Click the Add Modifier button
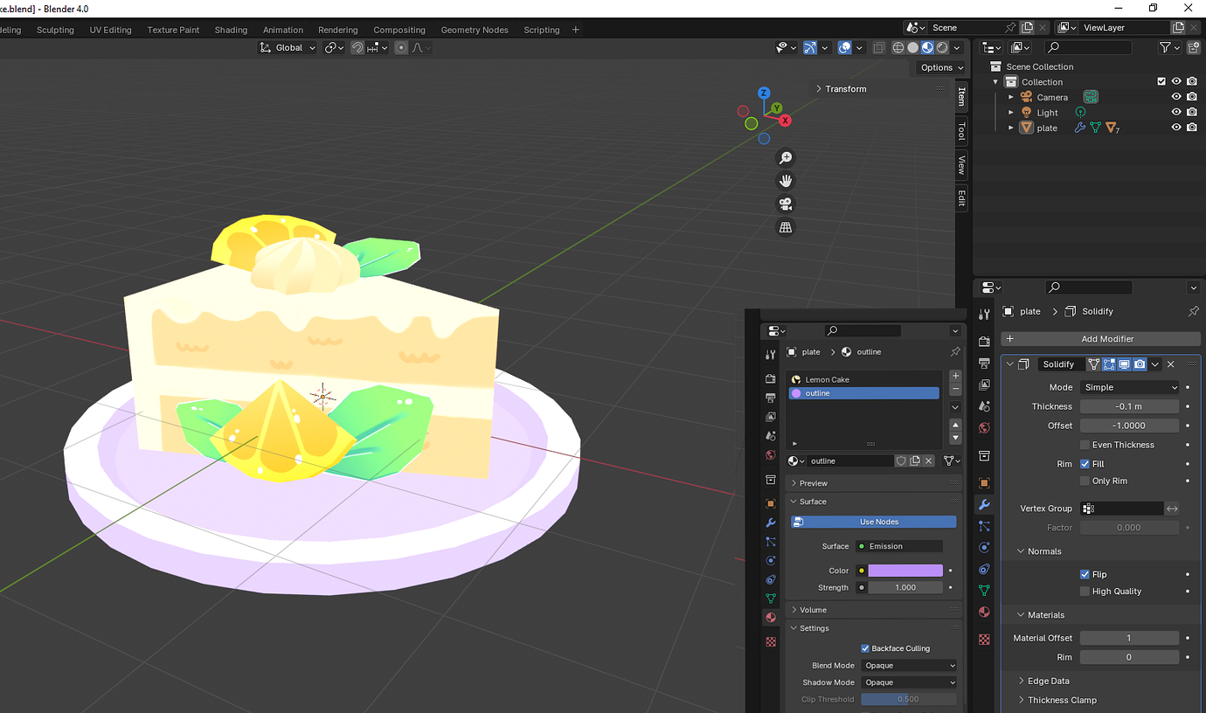Screen dimensions: 1206x713 pyautogui.click(x=1101, y=339)
